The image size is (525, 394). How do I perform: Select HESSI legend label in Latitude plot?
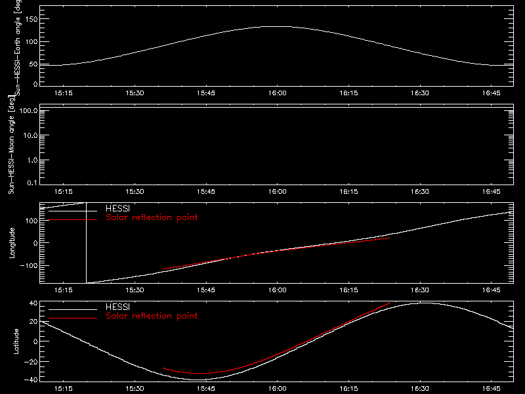tap(117, 307)
